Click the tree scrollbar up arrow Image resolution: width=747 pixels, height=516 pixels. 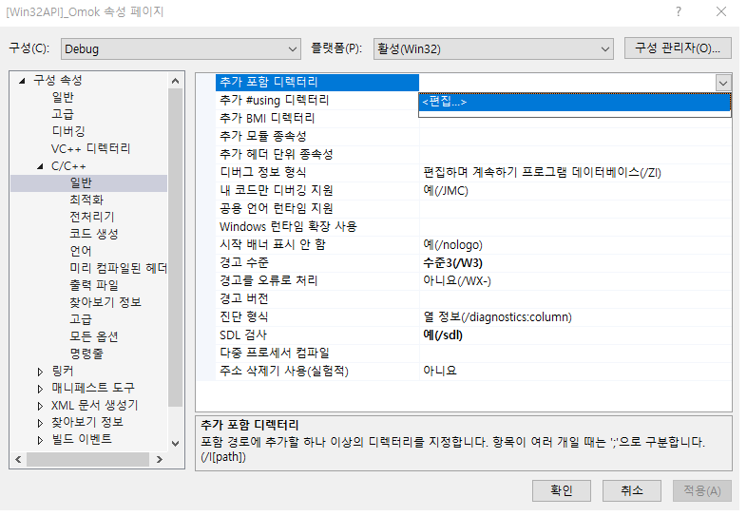[175, 81]
